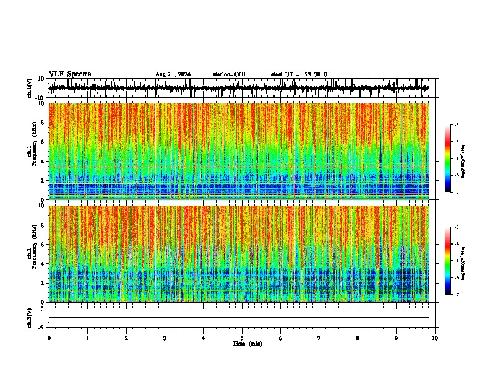
Task: Click the time axis tick label 10
Action: pos(435,338)
